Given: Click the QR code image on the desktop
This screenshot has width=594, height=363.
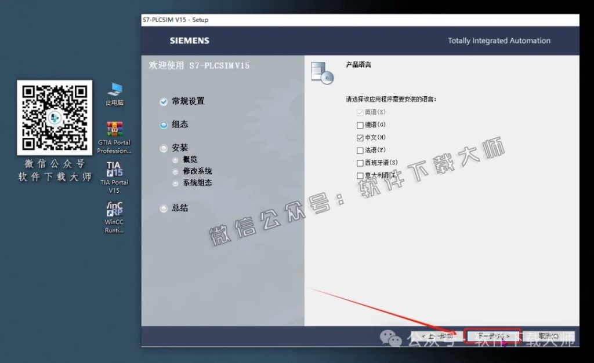Looking at the screenshot, I should [x=55, y=119].
